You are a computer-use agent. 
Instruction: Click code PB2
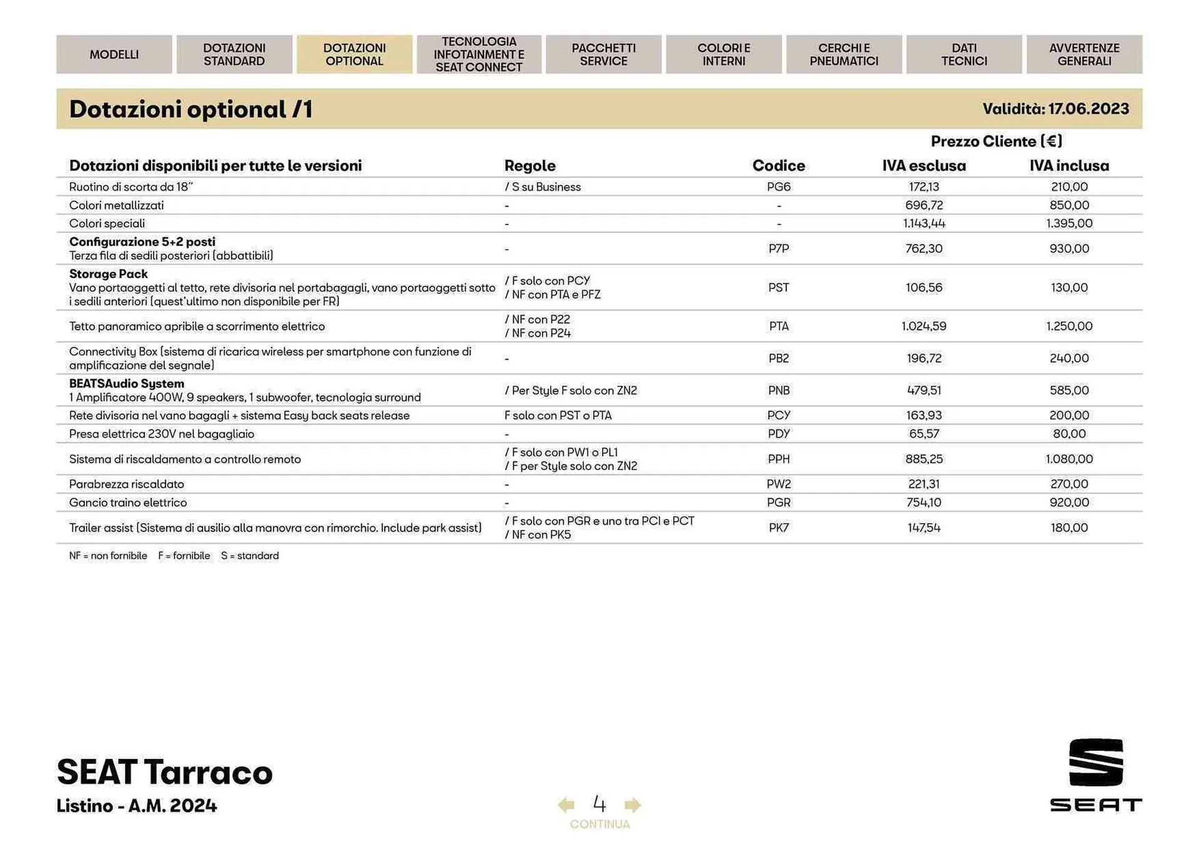click(779, 358)
